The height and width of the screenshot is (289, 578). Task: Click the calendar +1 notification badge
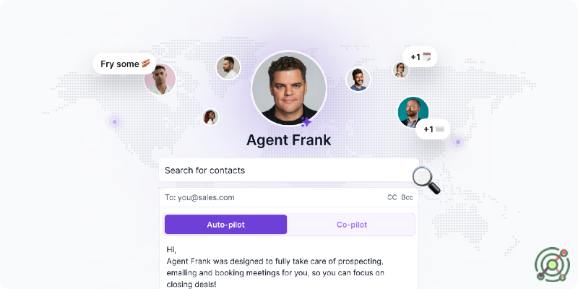click(x=420, y=57)
